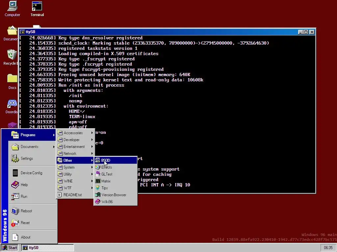
Task: Click the Effects cube icon
Action: [97, 167]
